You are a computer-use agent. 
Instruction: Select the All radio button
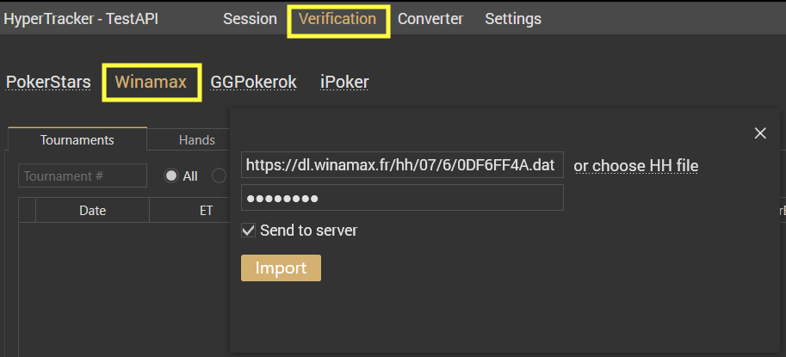(171, 175)
